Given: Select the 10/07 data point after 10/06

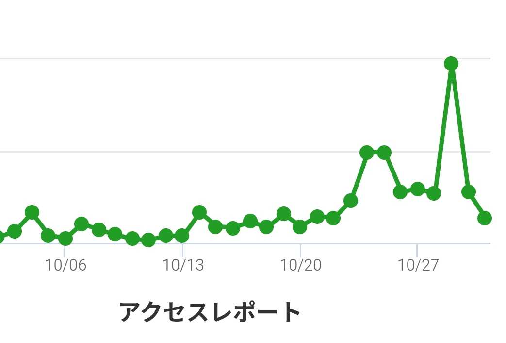Looking at the screenshot, I should [82, 224].
